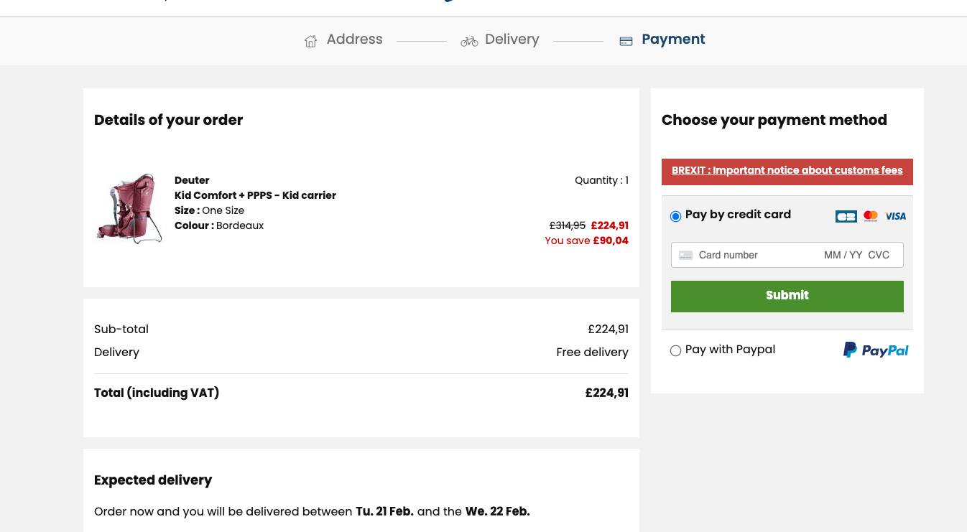Click the CB card logo icon
This screenshot has height=532, width=967.
[x=846, y=216]
